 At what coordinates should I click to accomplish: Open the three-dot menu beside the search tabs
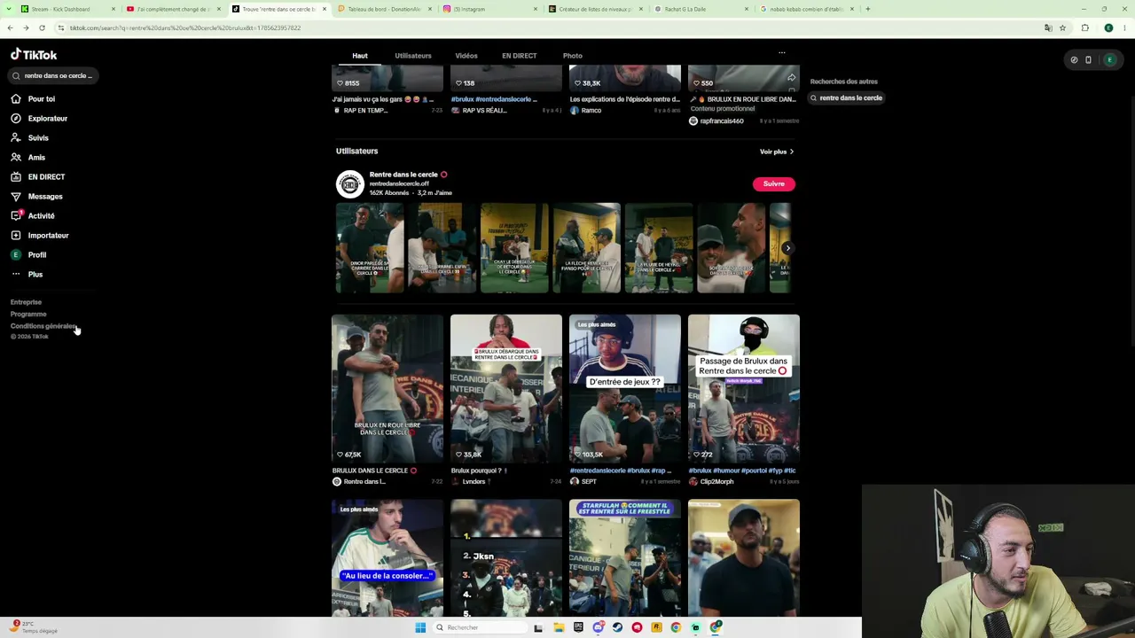click(x=781, y=53)
